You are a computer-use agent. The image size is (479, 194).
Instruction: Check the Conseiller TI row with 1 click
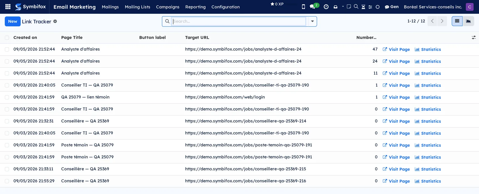[x=7, y=85]
